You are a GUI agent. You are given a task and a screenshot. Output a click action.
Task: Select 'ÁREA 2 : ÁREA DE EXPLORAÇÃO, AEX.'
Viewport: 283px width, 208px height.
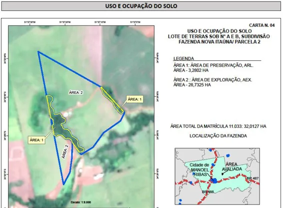point(213,80)
